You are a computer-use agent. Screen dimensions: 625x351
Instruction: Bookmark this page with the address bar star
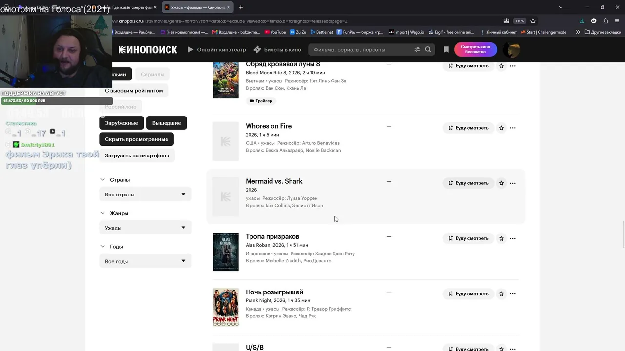[533, 21]
